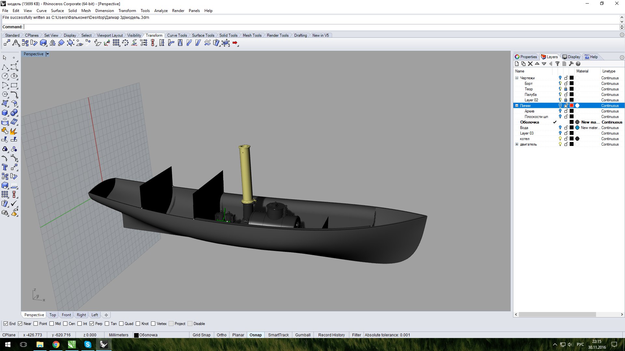The height and width of the screenshot is (351, 625).
Task: Click the Boolean Union spheres icon
Action: pos(14,113)
